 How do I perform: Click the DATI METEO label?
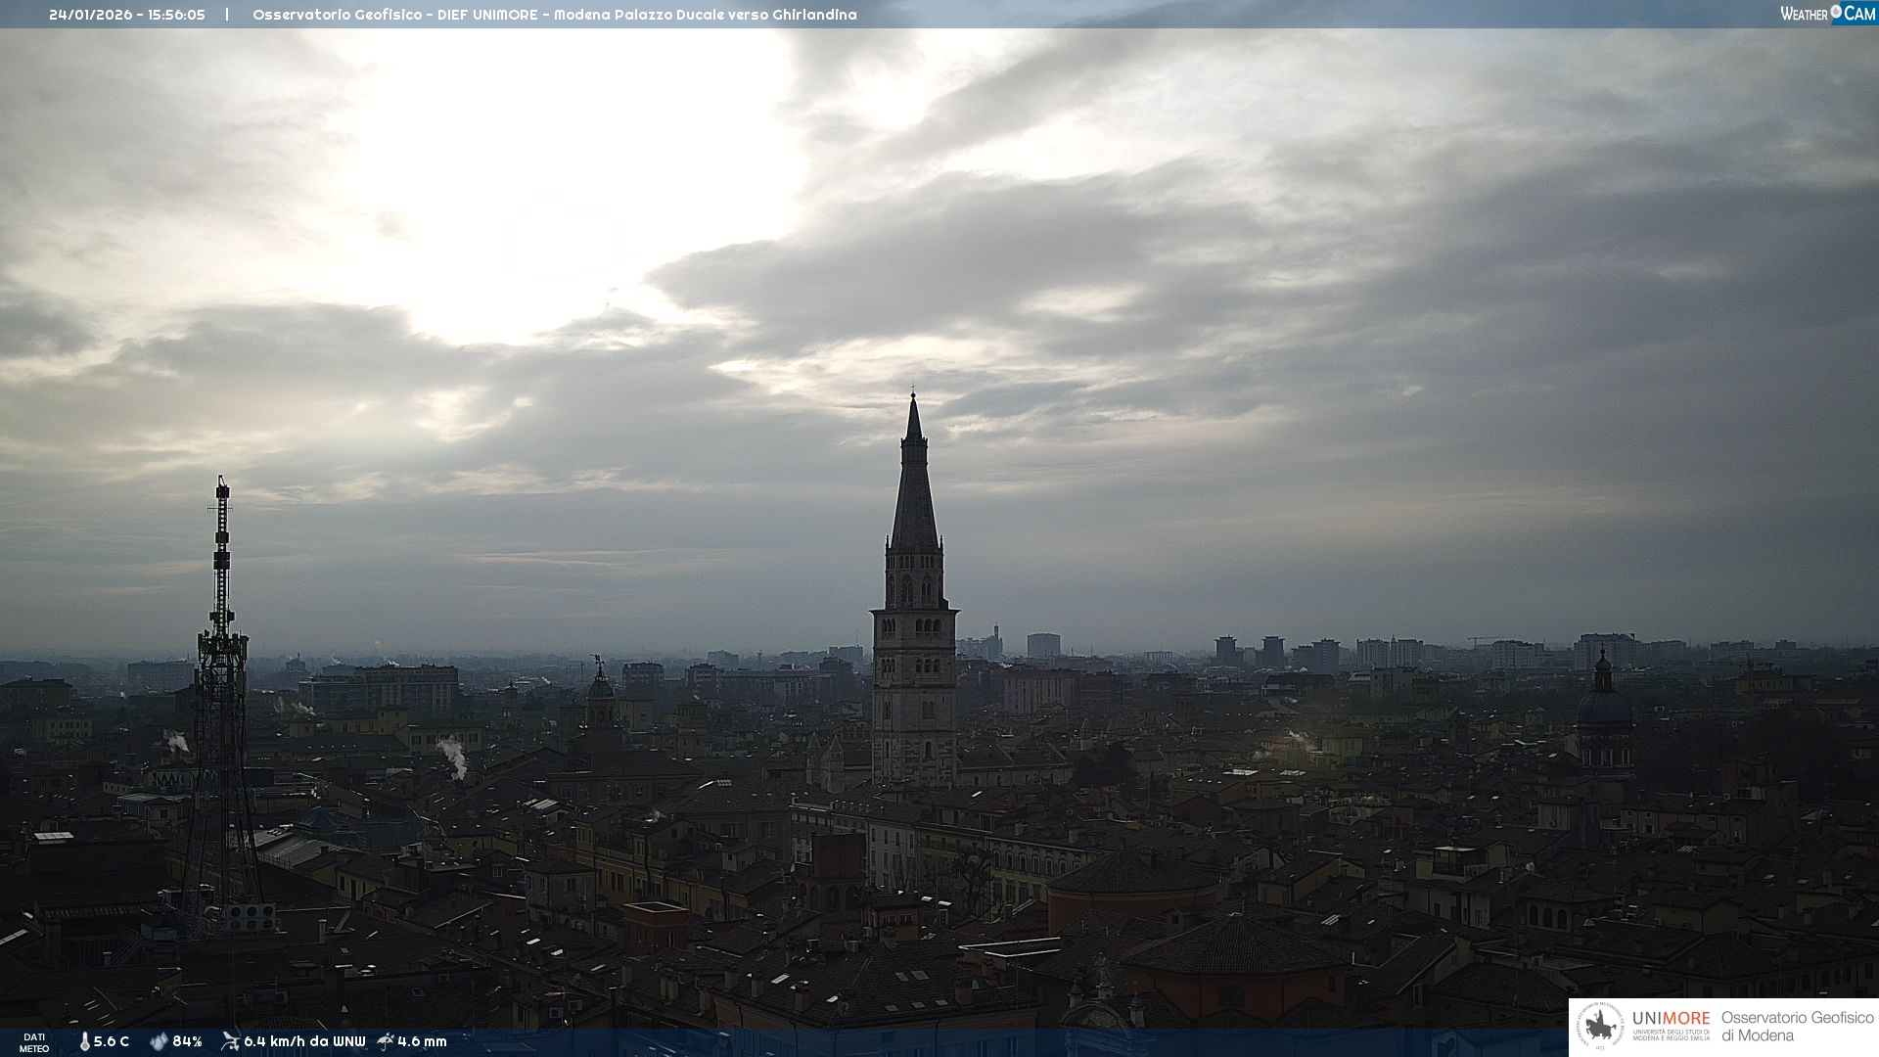coord(34,1042)
